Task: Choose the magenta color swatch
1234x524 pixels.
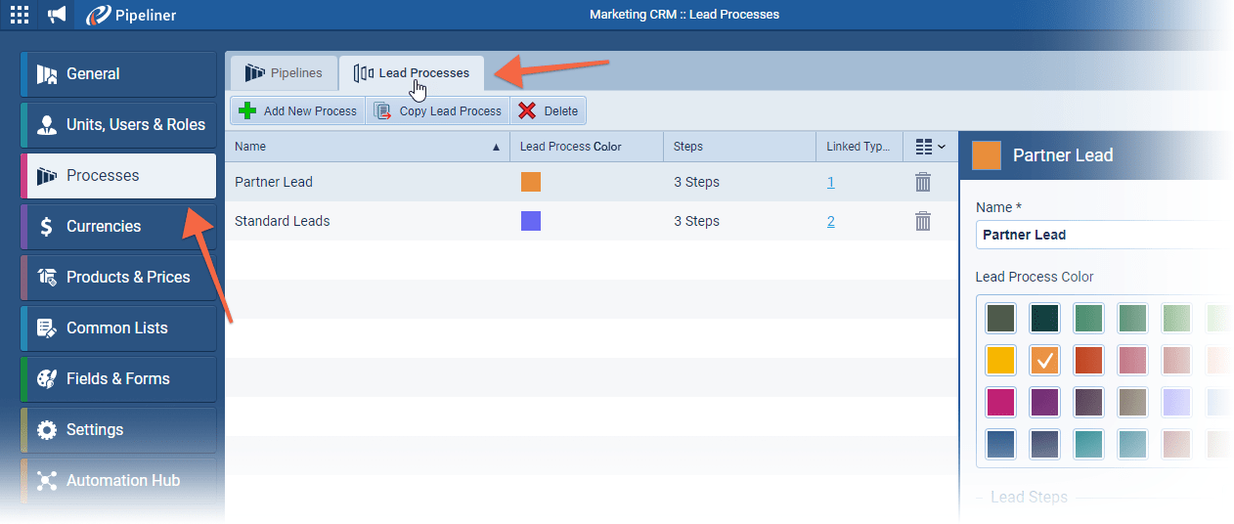Action: click(x=1000, y=402)
